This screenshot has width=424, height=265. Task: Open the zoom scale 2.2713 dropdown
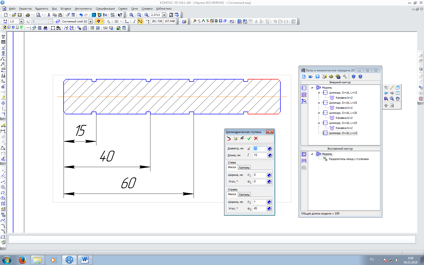(164, 15)
